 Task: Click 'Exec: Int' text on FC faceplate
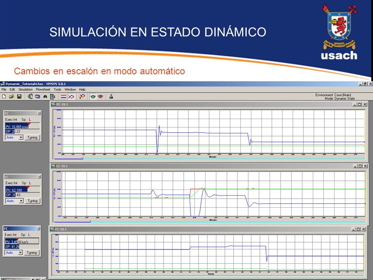11,235
